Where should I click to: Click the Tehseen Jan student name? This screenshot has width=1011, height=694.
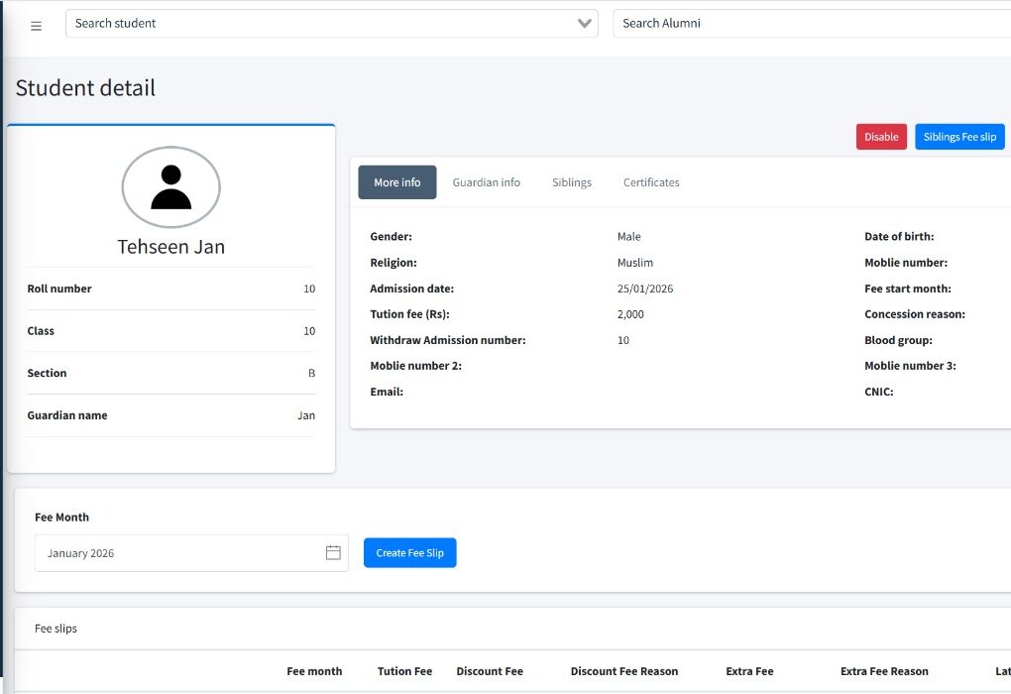170,247
